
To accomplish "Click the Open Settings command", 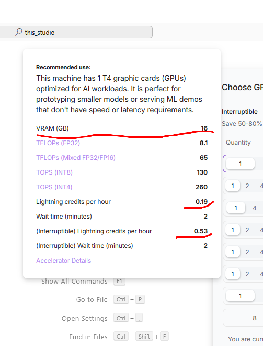I will tap(85, 318).
